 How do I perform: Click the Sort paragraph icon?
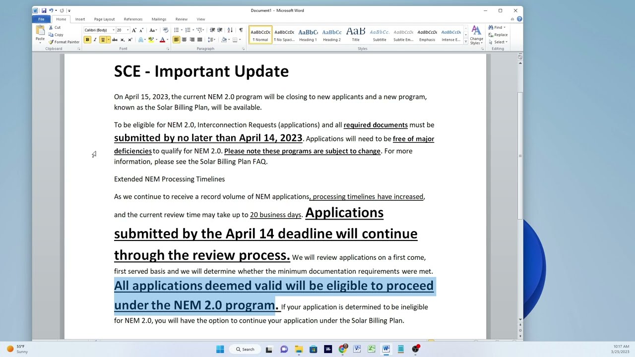tap(230, 30)
